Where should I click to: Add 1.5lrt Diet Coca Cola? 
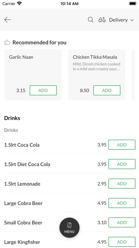pyautogui.click(x=122, y=164)
